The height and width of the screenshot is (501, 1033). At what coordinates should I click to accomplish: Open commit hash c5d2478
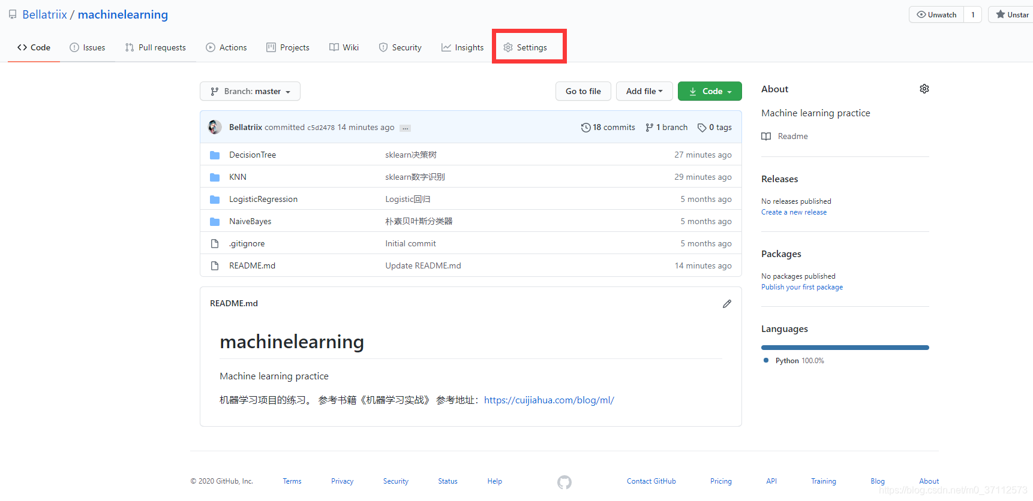[321, 128]
